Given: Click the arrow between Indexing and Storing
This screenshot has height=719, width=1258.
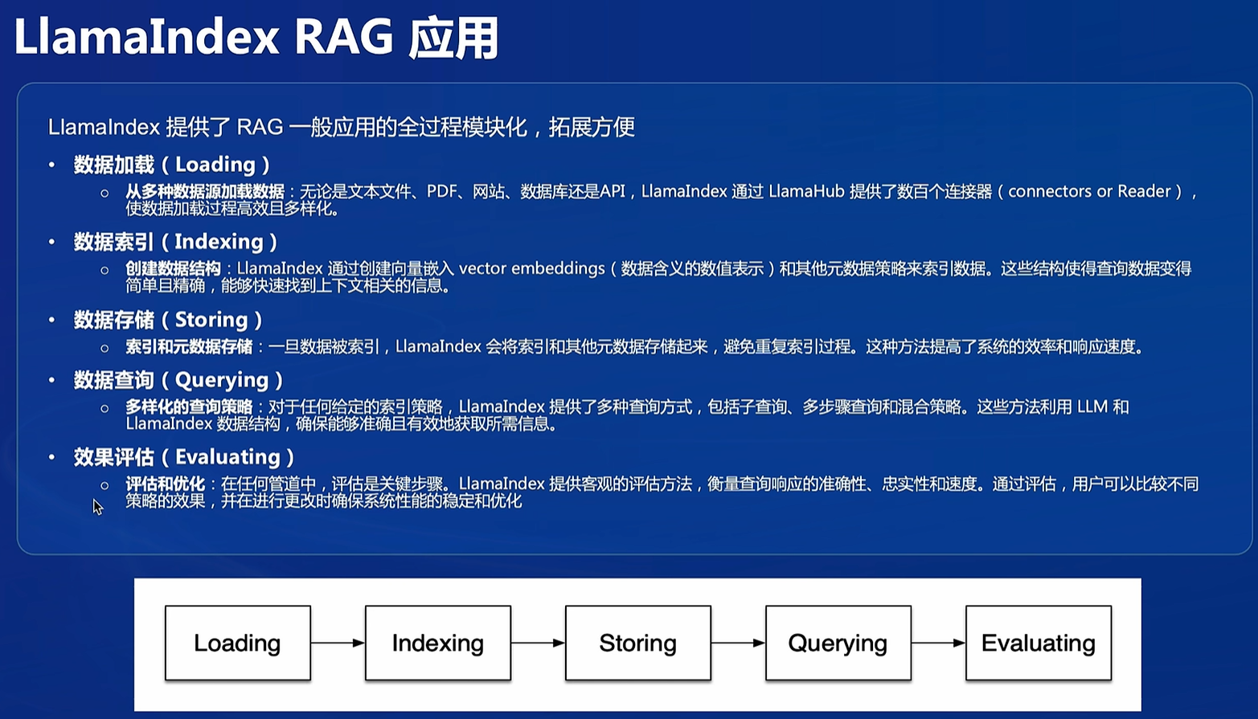Looking at the screenshot, I should coord(538,643).
